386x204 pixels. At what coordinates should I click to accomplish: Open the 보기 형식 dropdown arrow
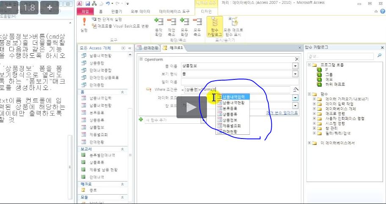[x=295, y=74]
